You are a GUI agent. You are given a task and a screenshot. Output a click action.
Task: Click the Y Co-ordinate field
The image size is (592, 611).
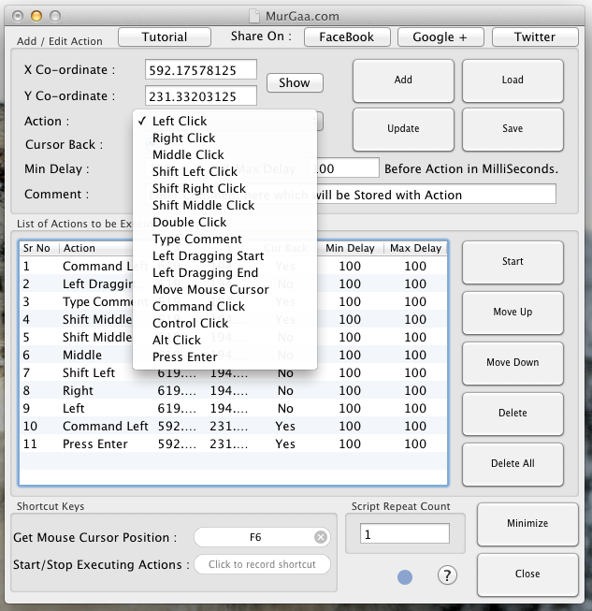pyautogui.click(x=200, y=96)
